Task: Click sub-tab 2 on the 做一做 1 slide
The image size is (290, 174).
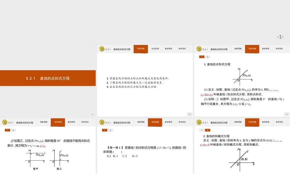Action: (x=110, y=130)
